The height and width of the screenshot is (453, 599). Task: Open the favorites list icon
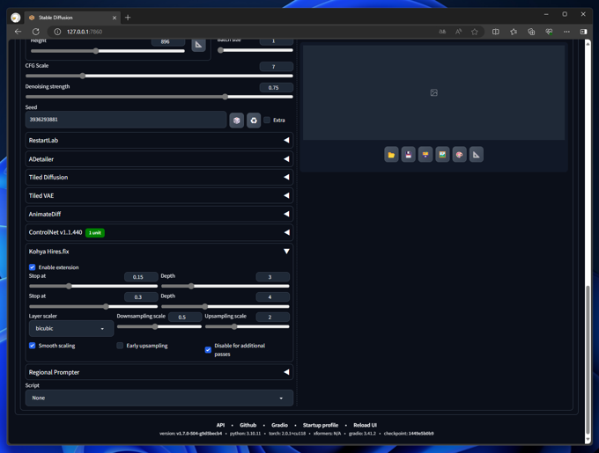click(514, 32)
